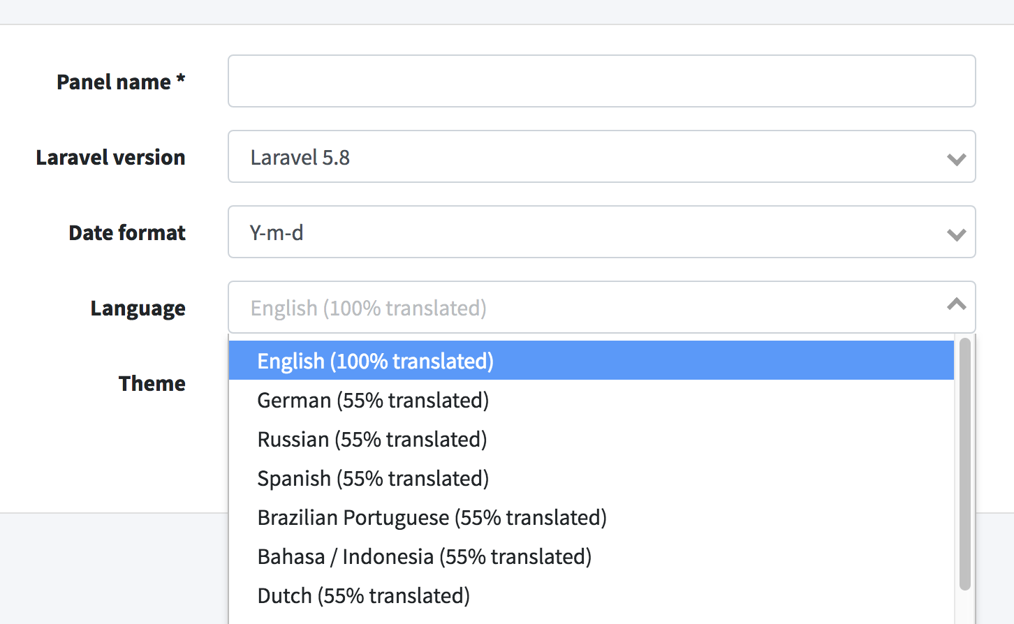Click the chevron arrow in Date format field

[956, 235]
